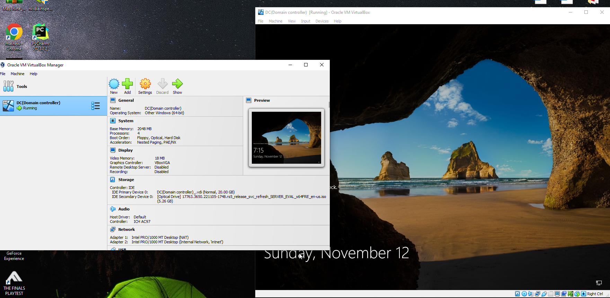Open Machine menu in the DC VM window
Screen dimensions: 610x298
pyautogui.click(x=275, y=21)
